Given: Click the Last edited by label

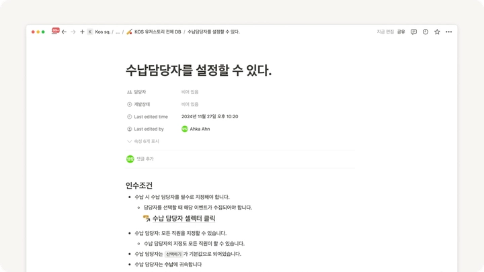Looking at the screenshot, I should click(149, 129).
